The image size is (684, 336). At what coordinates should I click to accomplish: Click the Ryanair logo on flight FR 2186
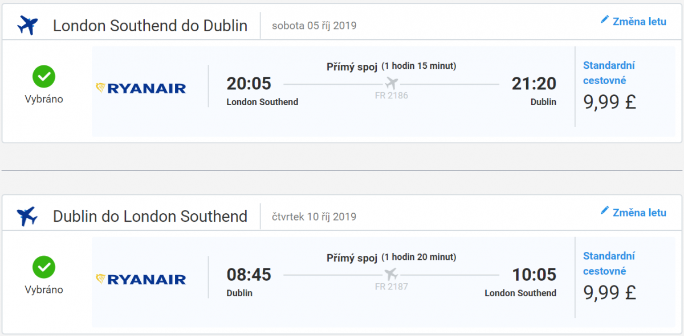(x=141, y=88)
